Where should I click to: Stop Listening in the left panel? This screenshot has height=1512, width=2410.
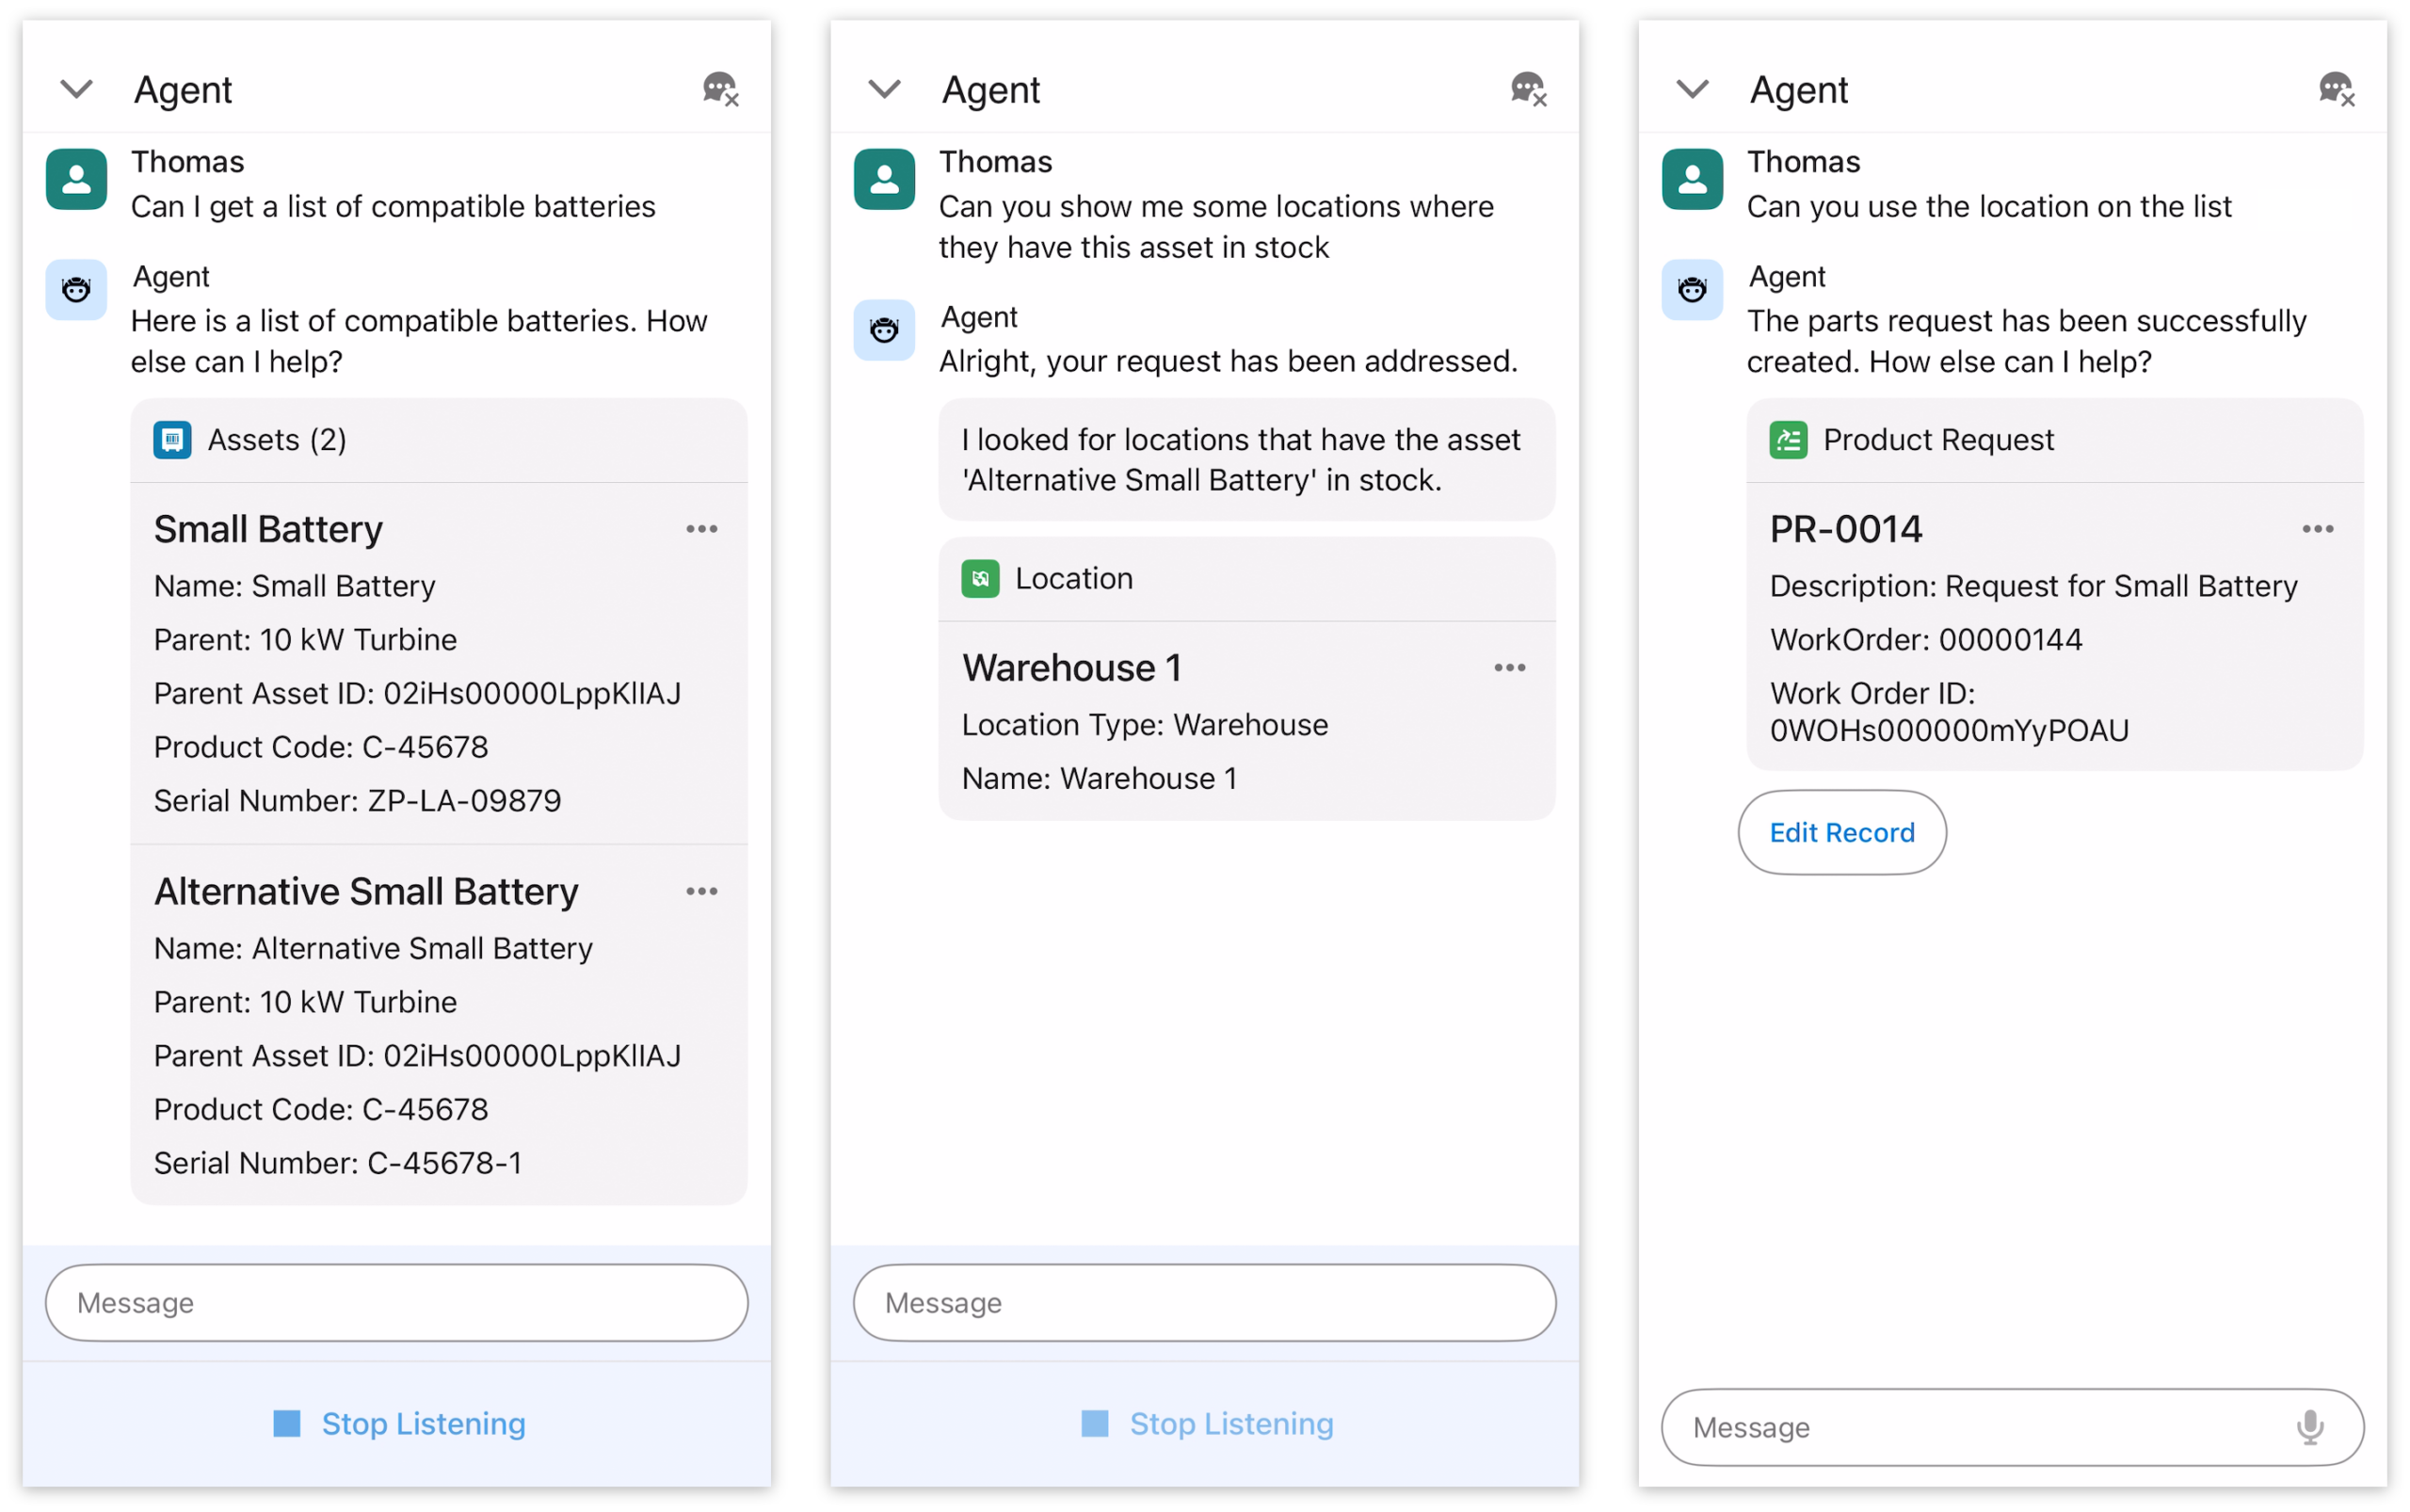[x=400, y=1423]
